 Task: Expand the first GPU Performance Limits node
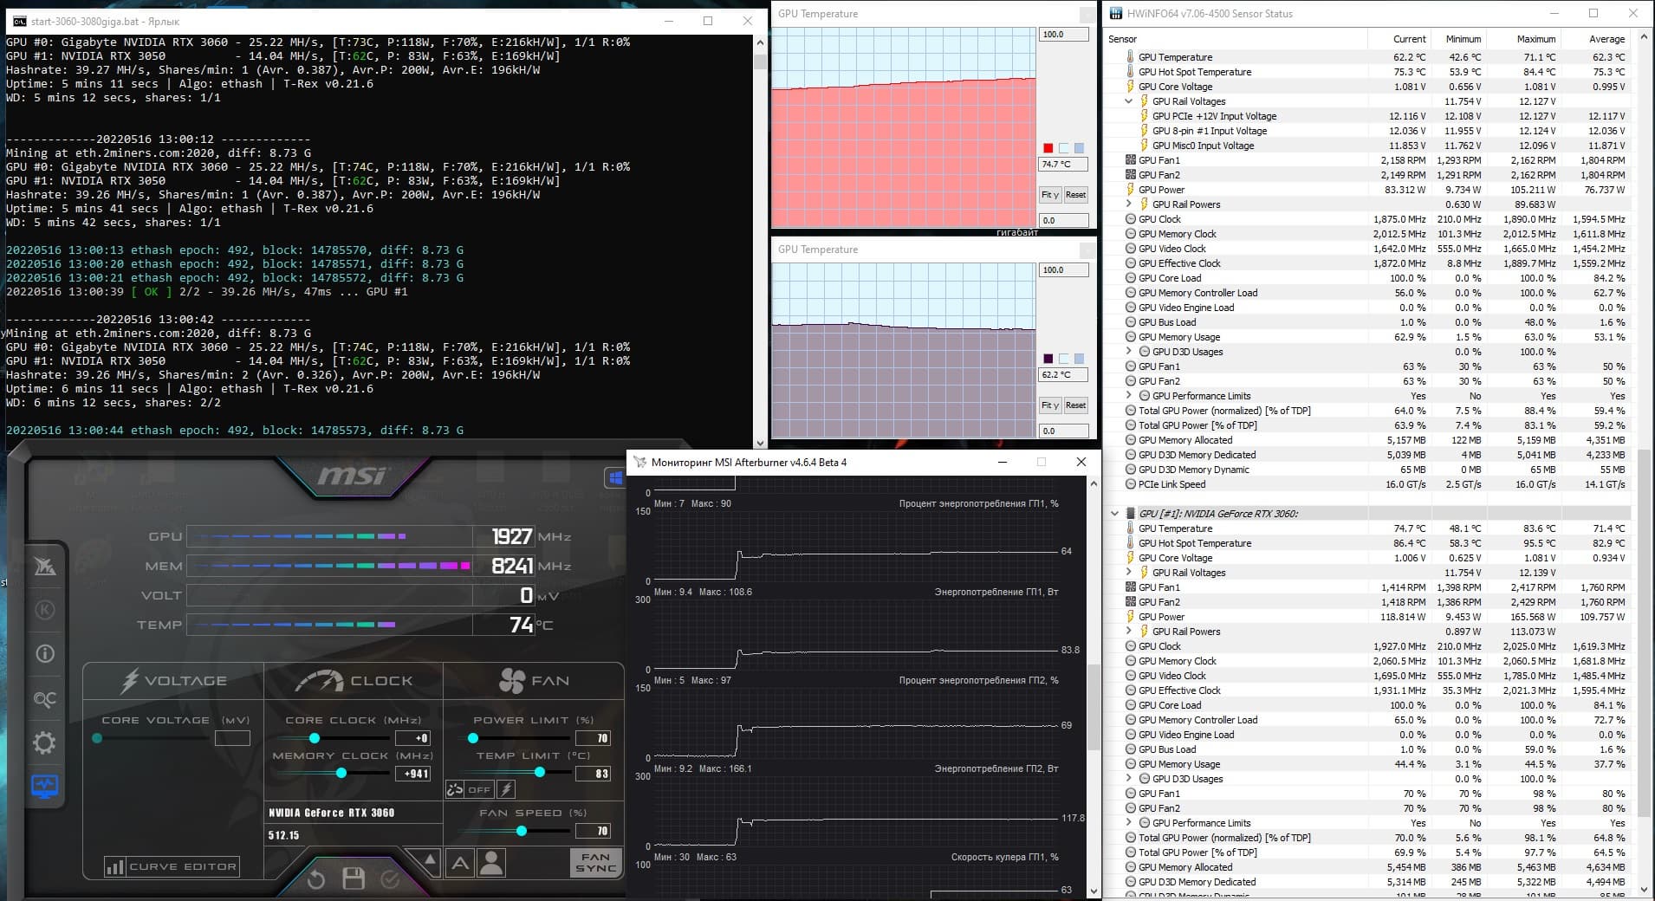(x=1128, y=396)
